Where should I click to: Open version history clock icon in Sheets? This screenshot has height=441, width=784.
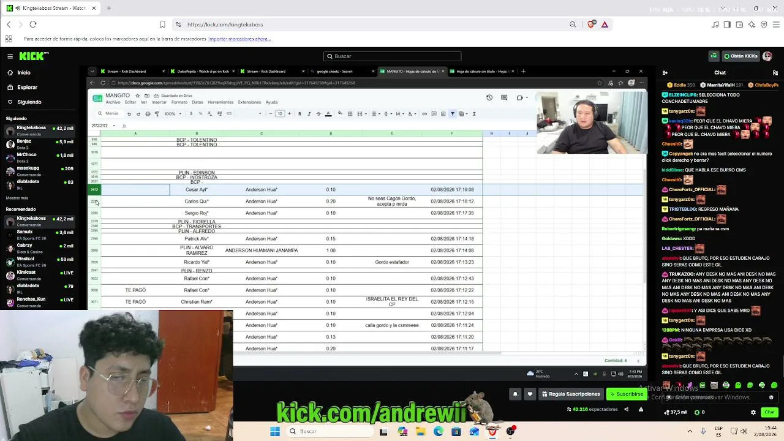[489, 97]
